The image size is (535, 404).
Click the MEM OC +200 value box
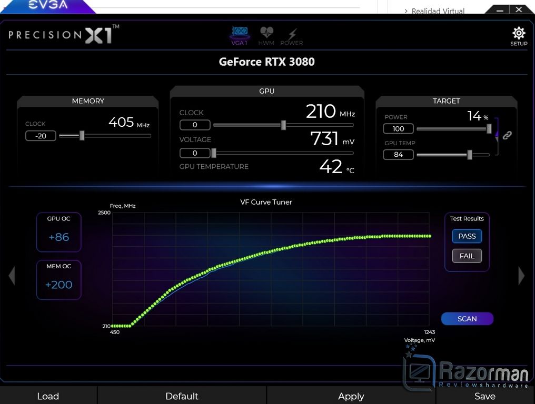pos(58,280)
